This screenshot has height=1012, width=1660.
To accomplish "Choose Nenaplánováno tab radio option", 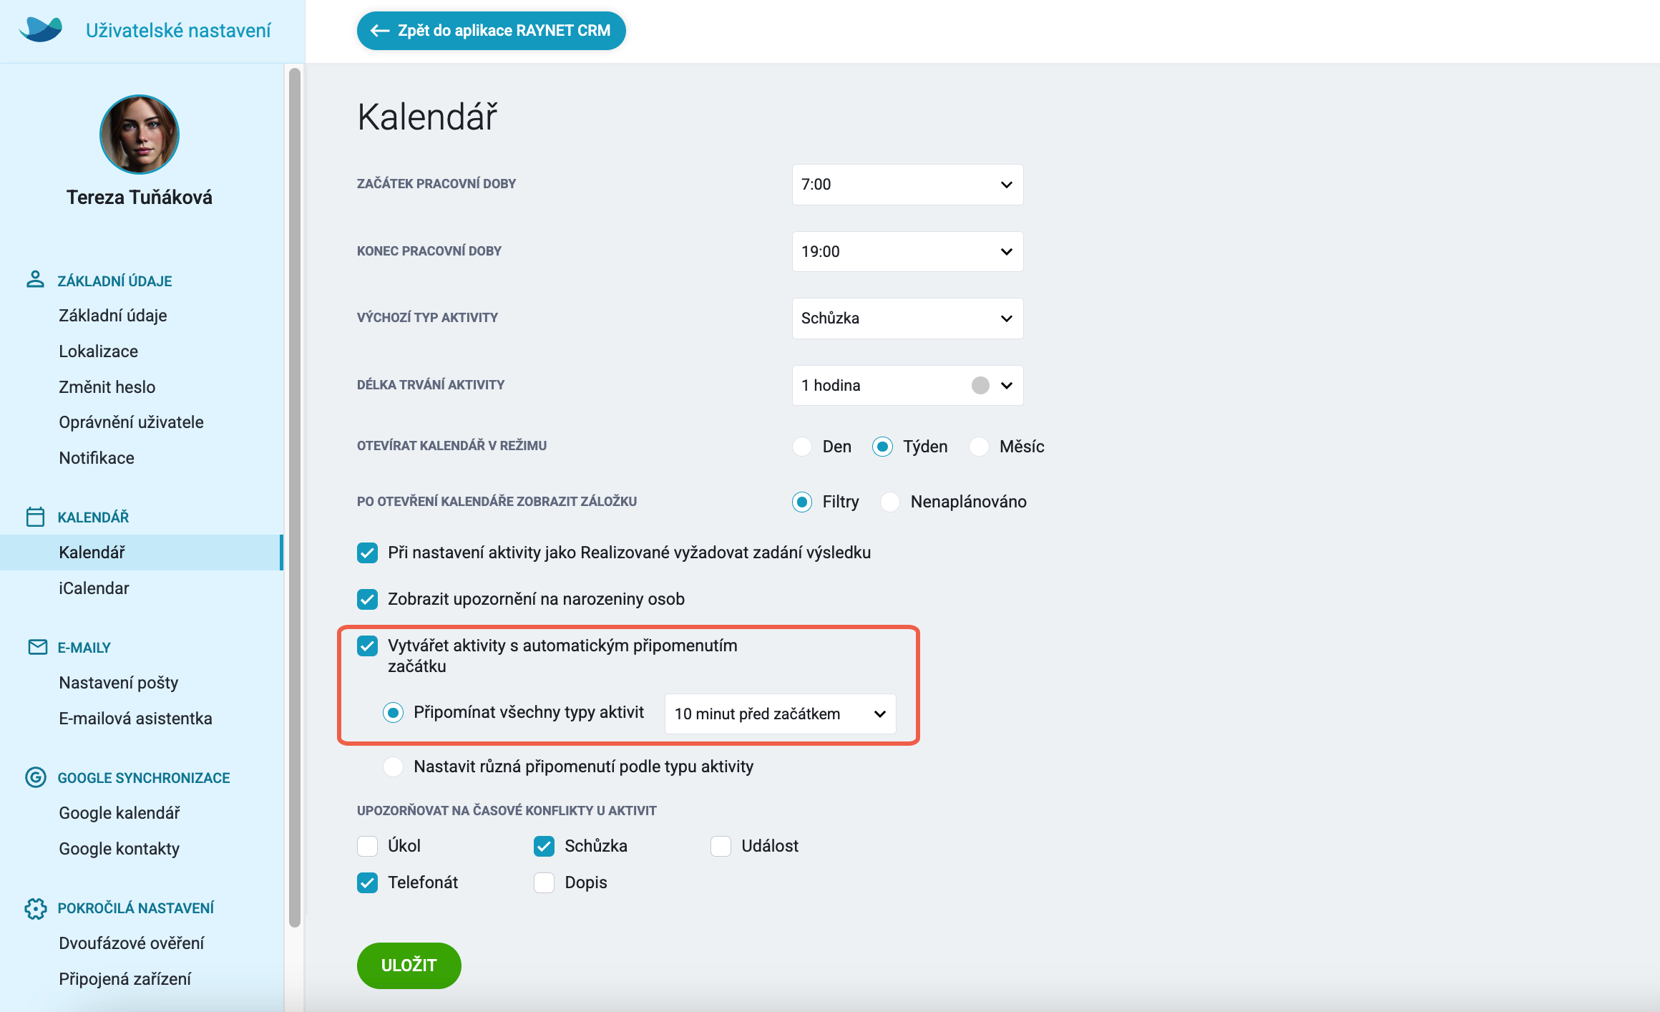I will coord(890,502).
